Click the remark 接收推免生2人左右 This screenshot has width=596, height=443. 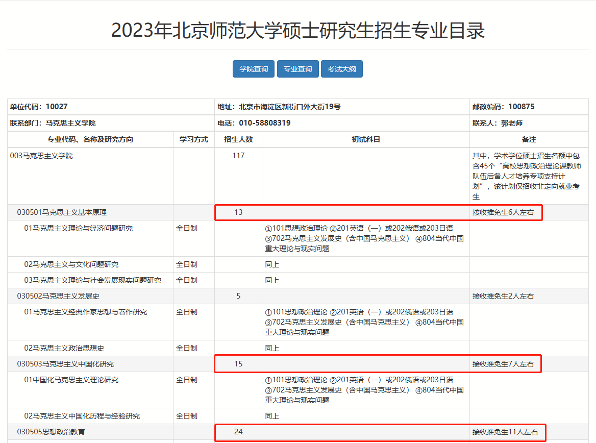point(503,296)
